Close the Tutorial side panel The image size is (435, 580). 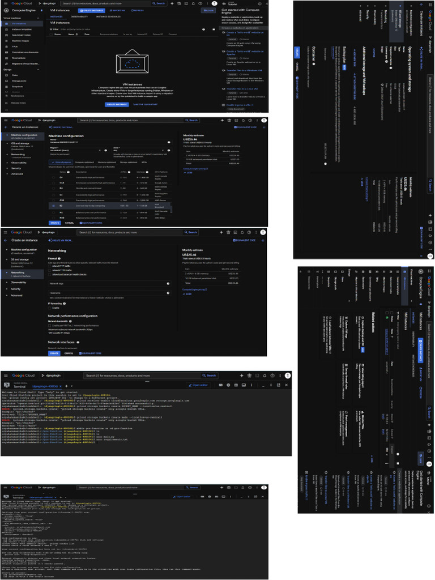pos(266,4)
